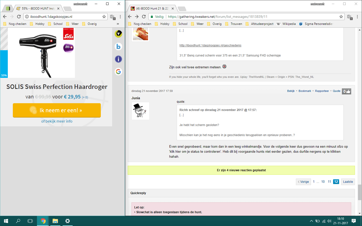Expand bookmarks overflow in iBOOD window
Viewport: 362px width, 226px height.
pyautogui.click(x=118, y=24)
